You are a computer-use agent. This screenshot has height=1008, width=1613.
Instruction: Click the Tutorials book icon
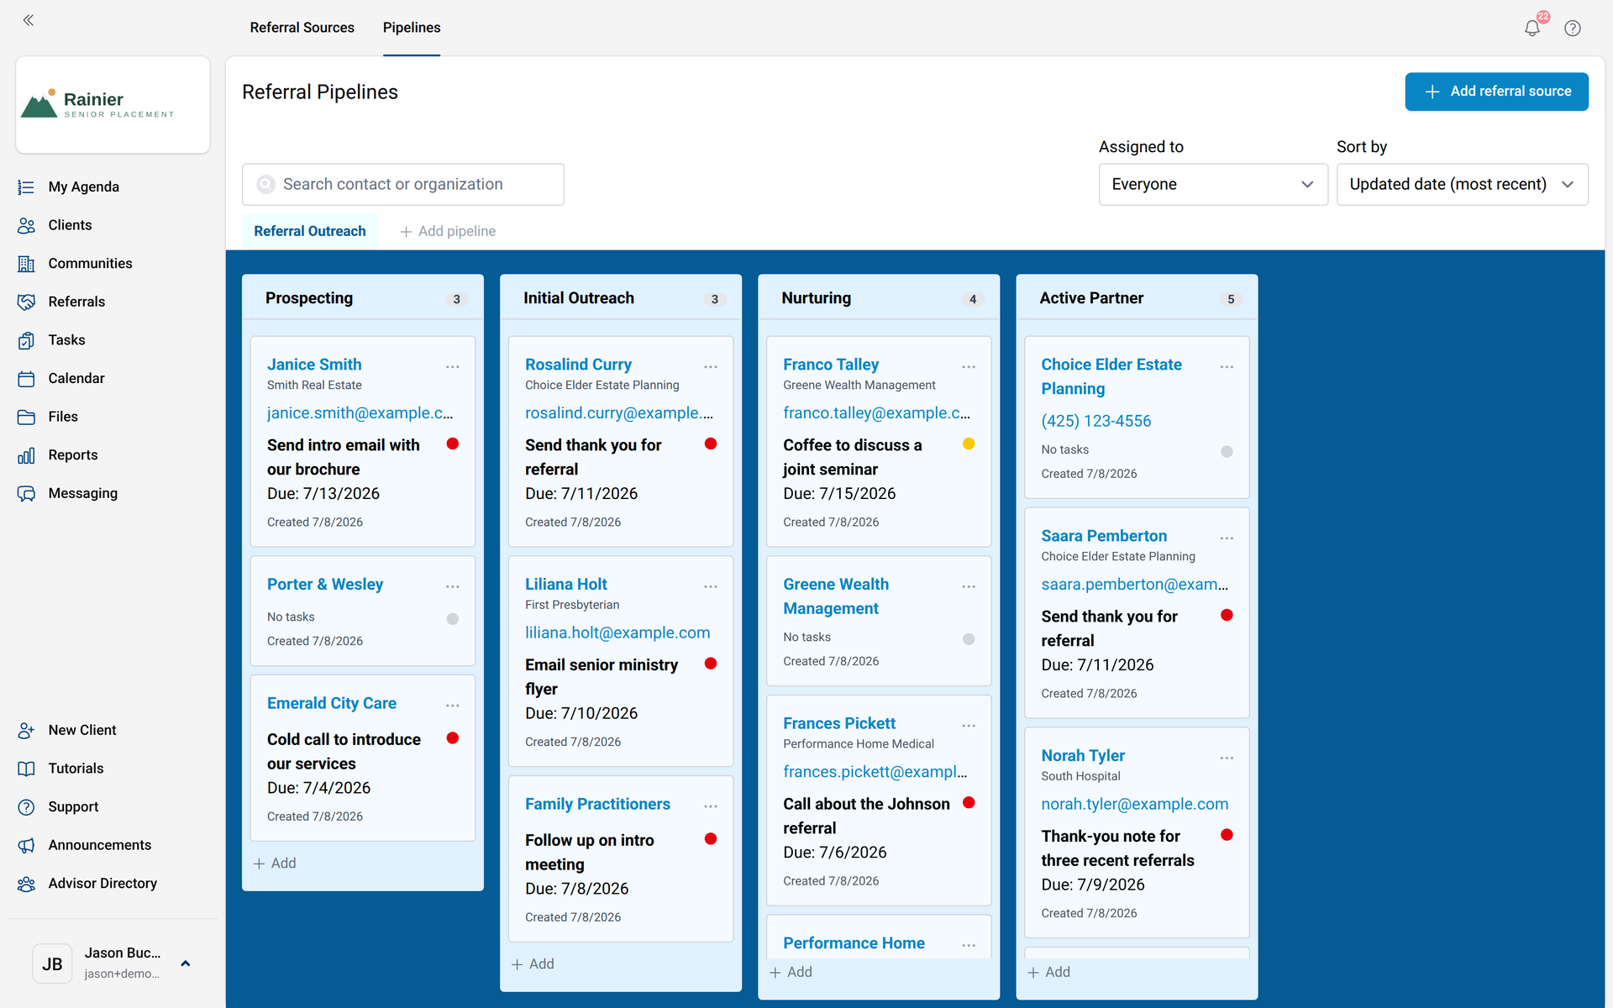26,769
